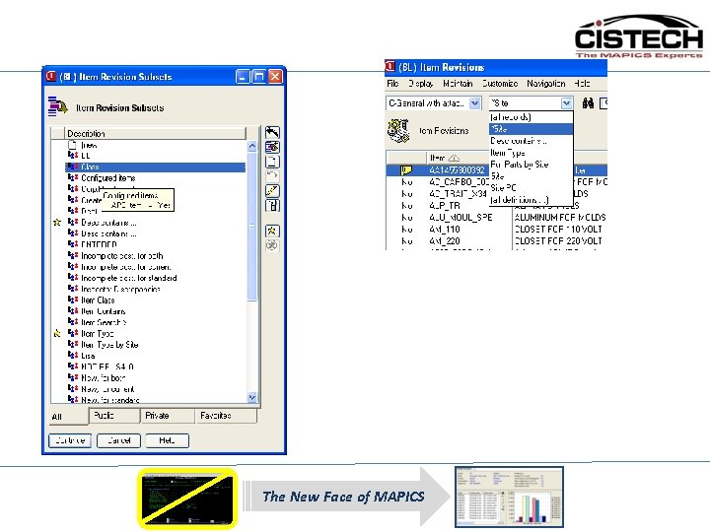Open the Navigation menu
Image resolution: width=710 pixels, height=532 pixels.
click(x=546, y=83)
